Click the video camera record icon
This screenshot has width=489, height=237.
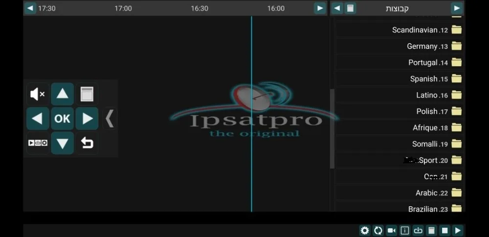pos(391,231)
